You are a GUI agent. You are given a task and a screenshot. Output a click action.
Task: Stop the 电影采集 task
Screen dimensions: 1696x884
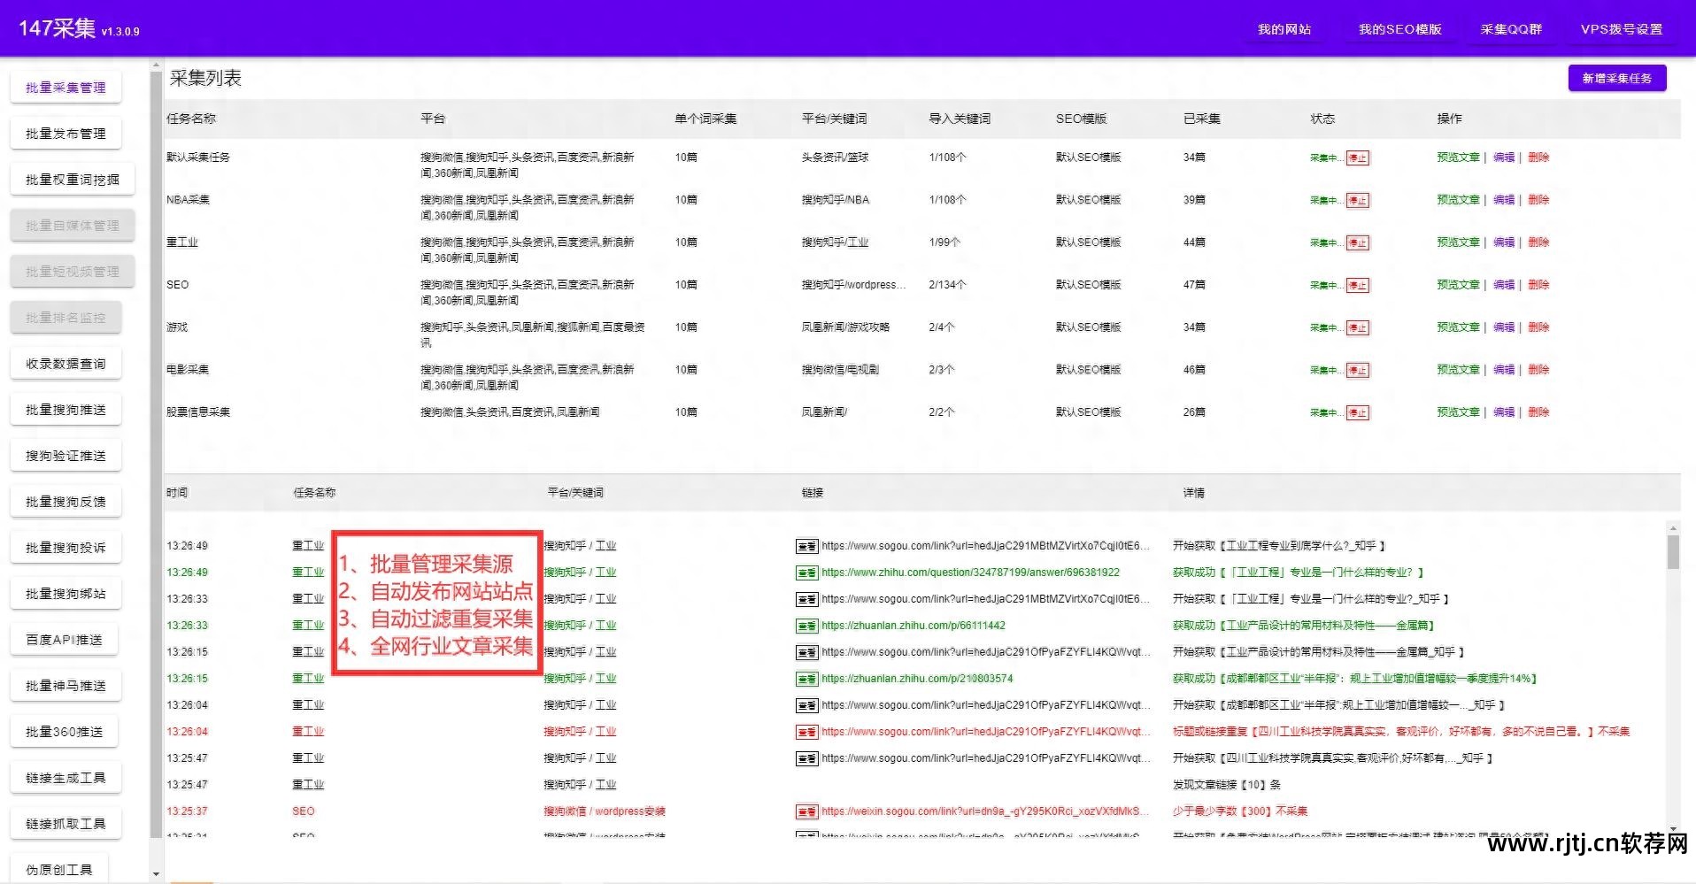(x=1357, y=370)
